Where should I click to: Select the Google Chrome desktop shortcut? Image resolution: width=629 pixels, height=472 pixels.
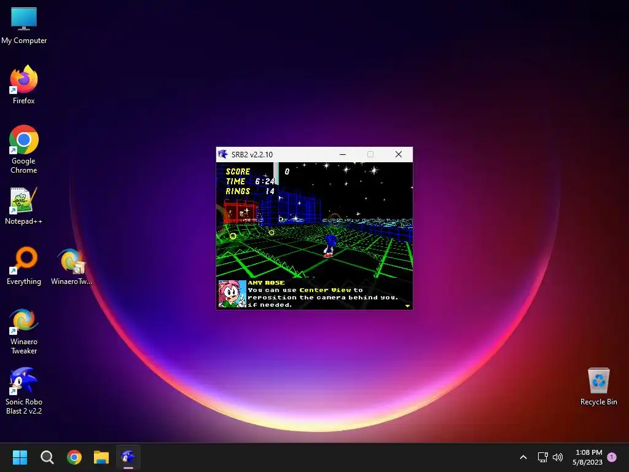click(24, 149)
